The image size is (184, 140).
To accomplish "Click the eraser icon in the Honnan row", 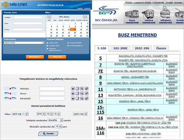I will click(x=86, y=88).
